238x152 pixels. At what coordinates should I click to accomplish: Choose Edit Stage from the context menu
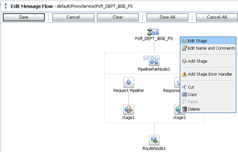click(208, 41)
